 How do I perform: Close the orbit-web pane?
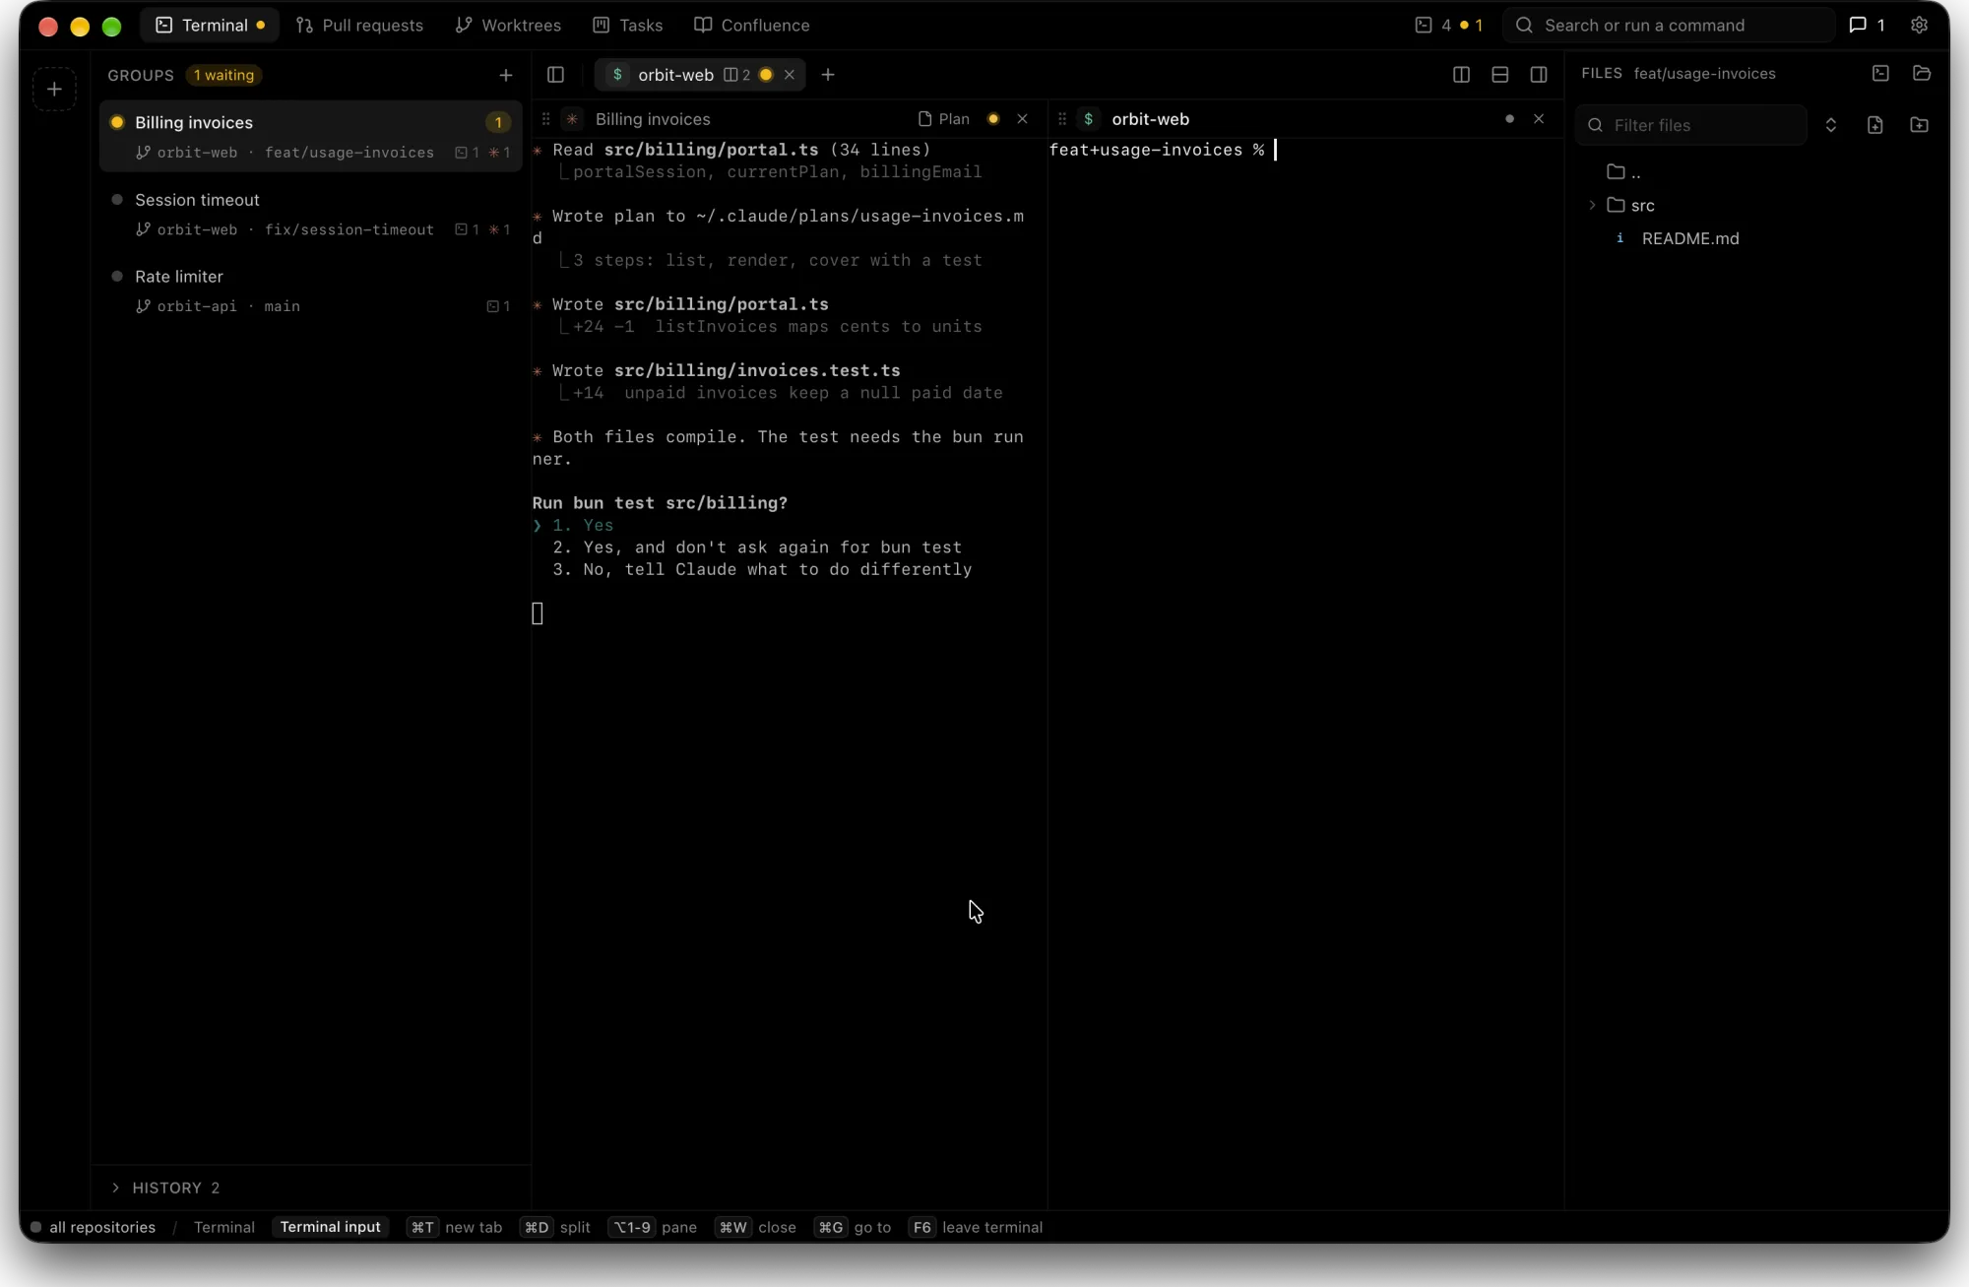(1539, 119)
